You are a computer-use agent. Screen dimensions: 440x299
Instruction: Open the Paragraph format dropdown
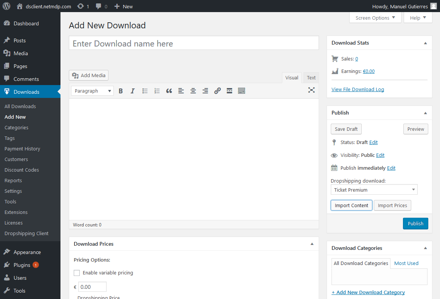pyautogui.click(x=92, y=91)
